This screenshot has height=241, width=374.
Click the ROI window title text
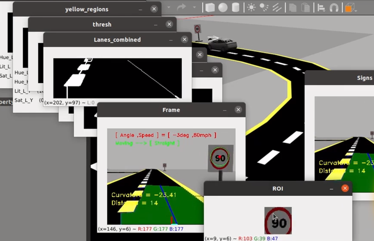pyautogui.click(x=278, y=188)
